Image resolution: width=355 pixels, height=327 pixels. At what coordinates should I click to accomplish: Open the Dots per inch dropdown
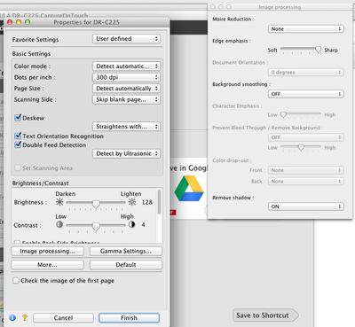pos(126,77)
